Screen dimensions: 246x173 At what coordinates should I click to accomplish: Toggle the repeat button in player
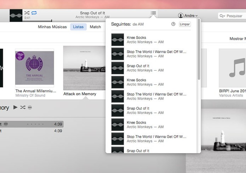(34, 13)
